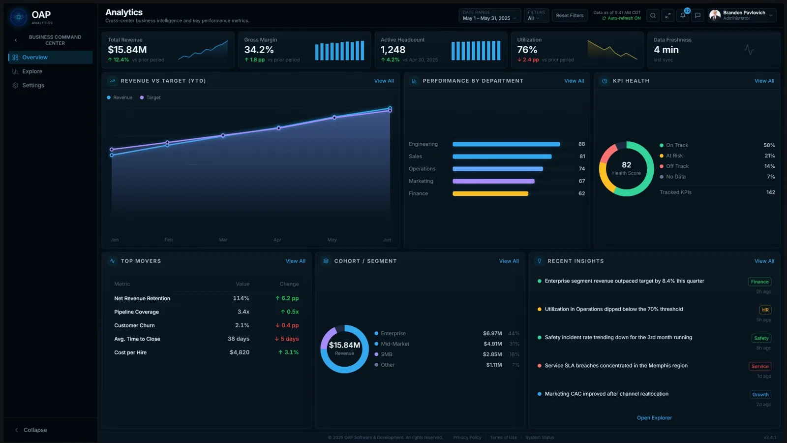Viewport: 787px width, 443px height.
Task: Click the Engineering performance bar
Action: coord(506,144)
